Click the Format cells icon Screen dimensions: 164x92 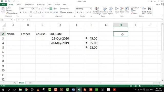127,9
